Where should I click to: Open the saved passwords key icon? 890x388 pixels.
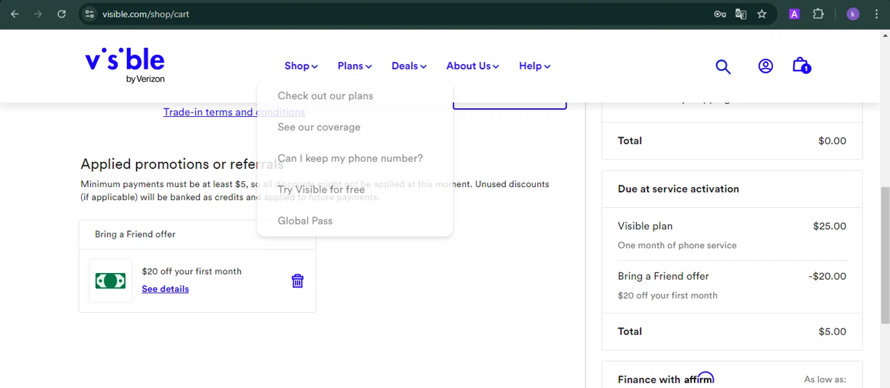click(x=720, y=14)
